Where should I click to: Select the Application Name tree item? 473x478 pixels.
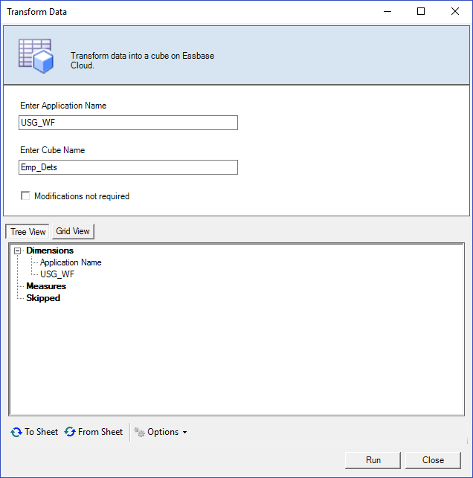(x=71, y=262)
